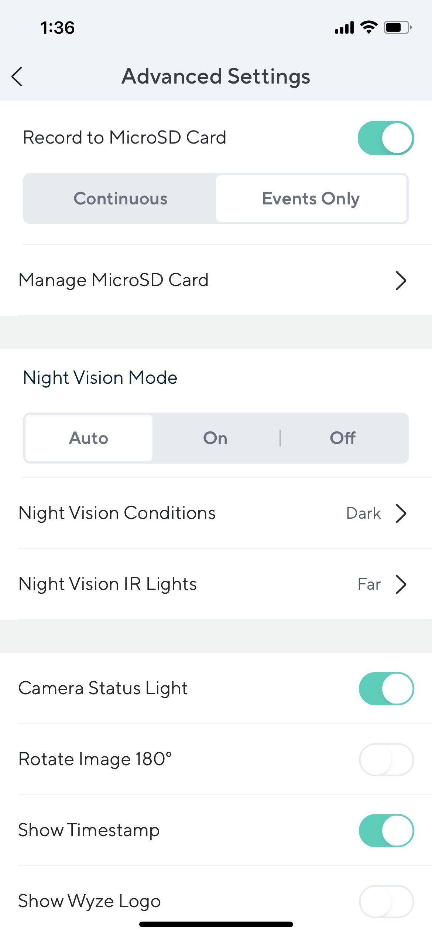The height and width of the screenshot is (936, 432).
Task: Tap the battery status icon
Action: (x=398, y=27)
